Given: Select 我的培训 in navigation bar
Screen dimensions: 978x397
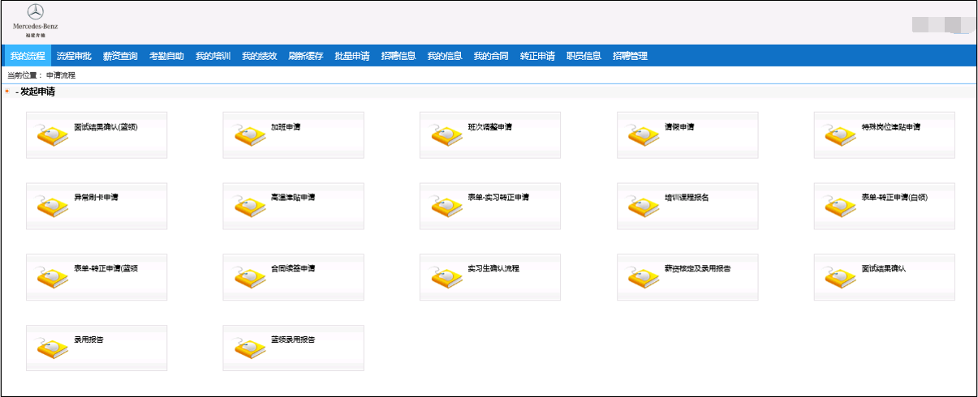Looking at the screenshot, I should [x=213, y=56].
